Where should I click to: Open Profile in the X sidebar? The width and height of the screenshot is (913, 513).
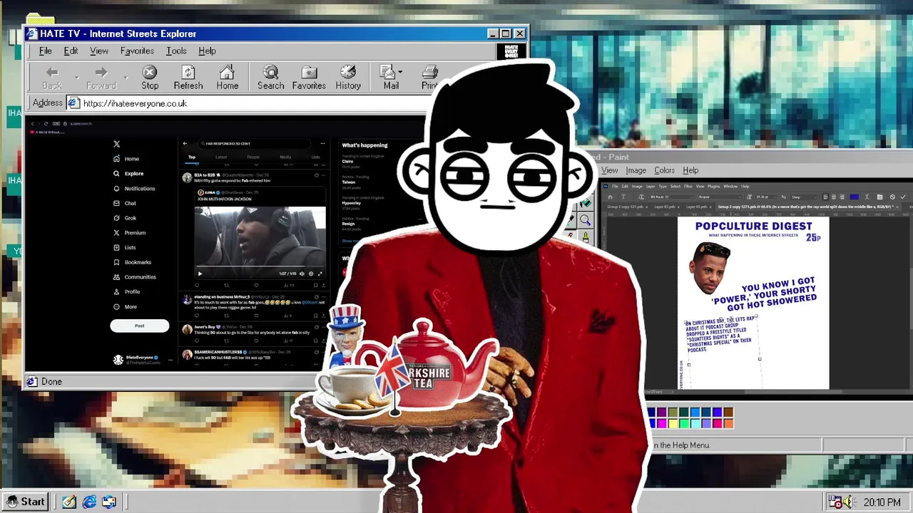click(x=127, y=291)
